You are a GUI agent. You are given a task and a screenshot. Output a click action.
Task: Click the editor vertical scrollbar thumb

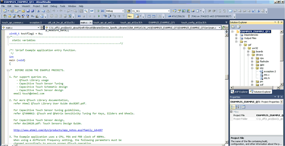pyautogui.click(x=226, y=77)
